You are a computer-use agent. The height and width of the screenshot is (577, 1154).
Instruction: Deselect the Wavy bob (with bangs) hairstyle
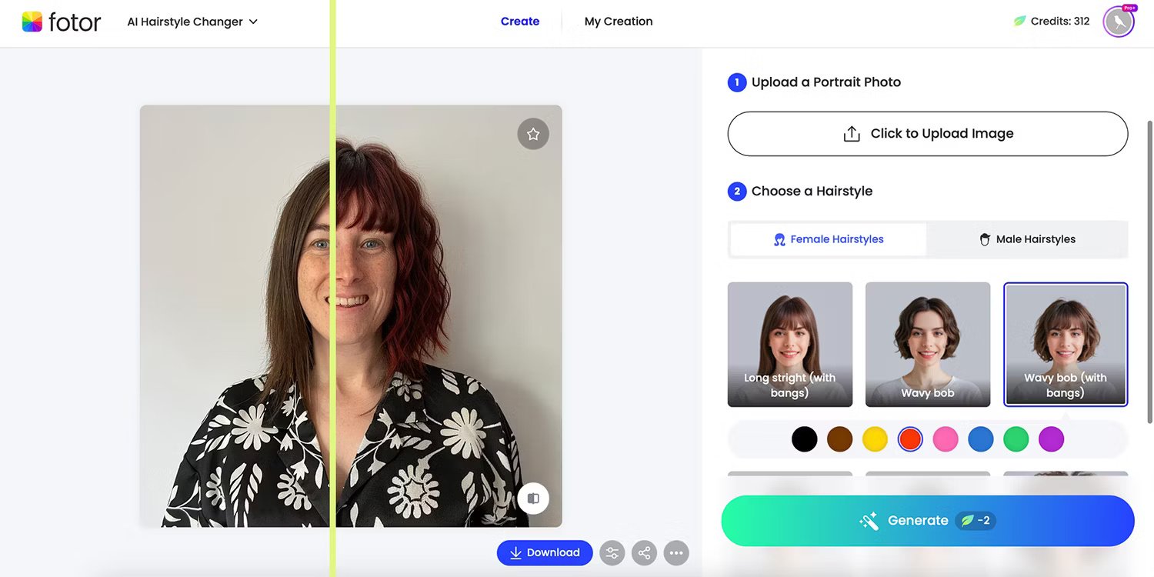click(1066, 344)
